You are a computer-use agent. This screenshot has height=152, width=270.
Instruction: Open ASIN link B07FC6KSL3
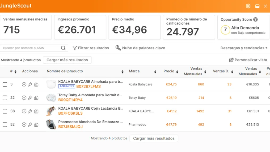point(70,113)
